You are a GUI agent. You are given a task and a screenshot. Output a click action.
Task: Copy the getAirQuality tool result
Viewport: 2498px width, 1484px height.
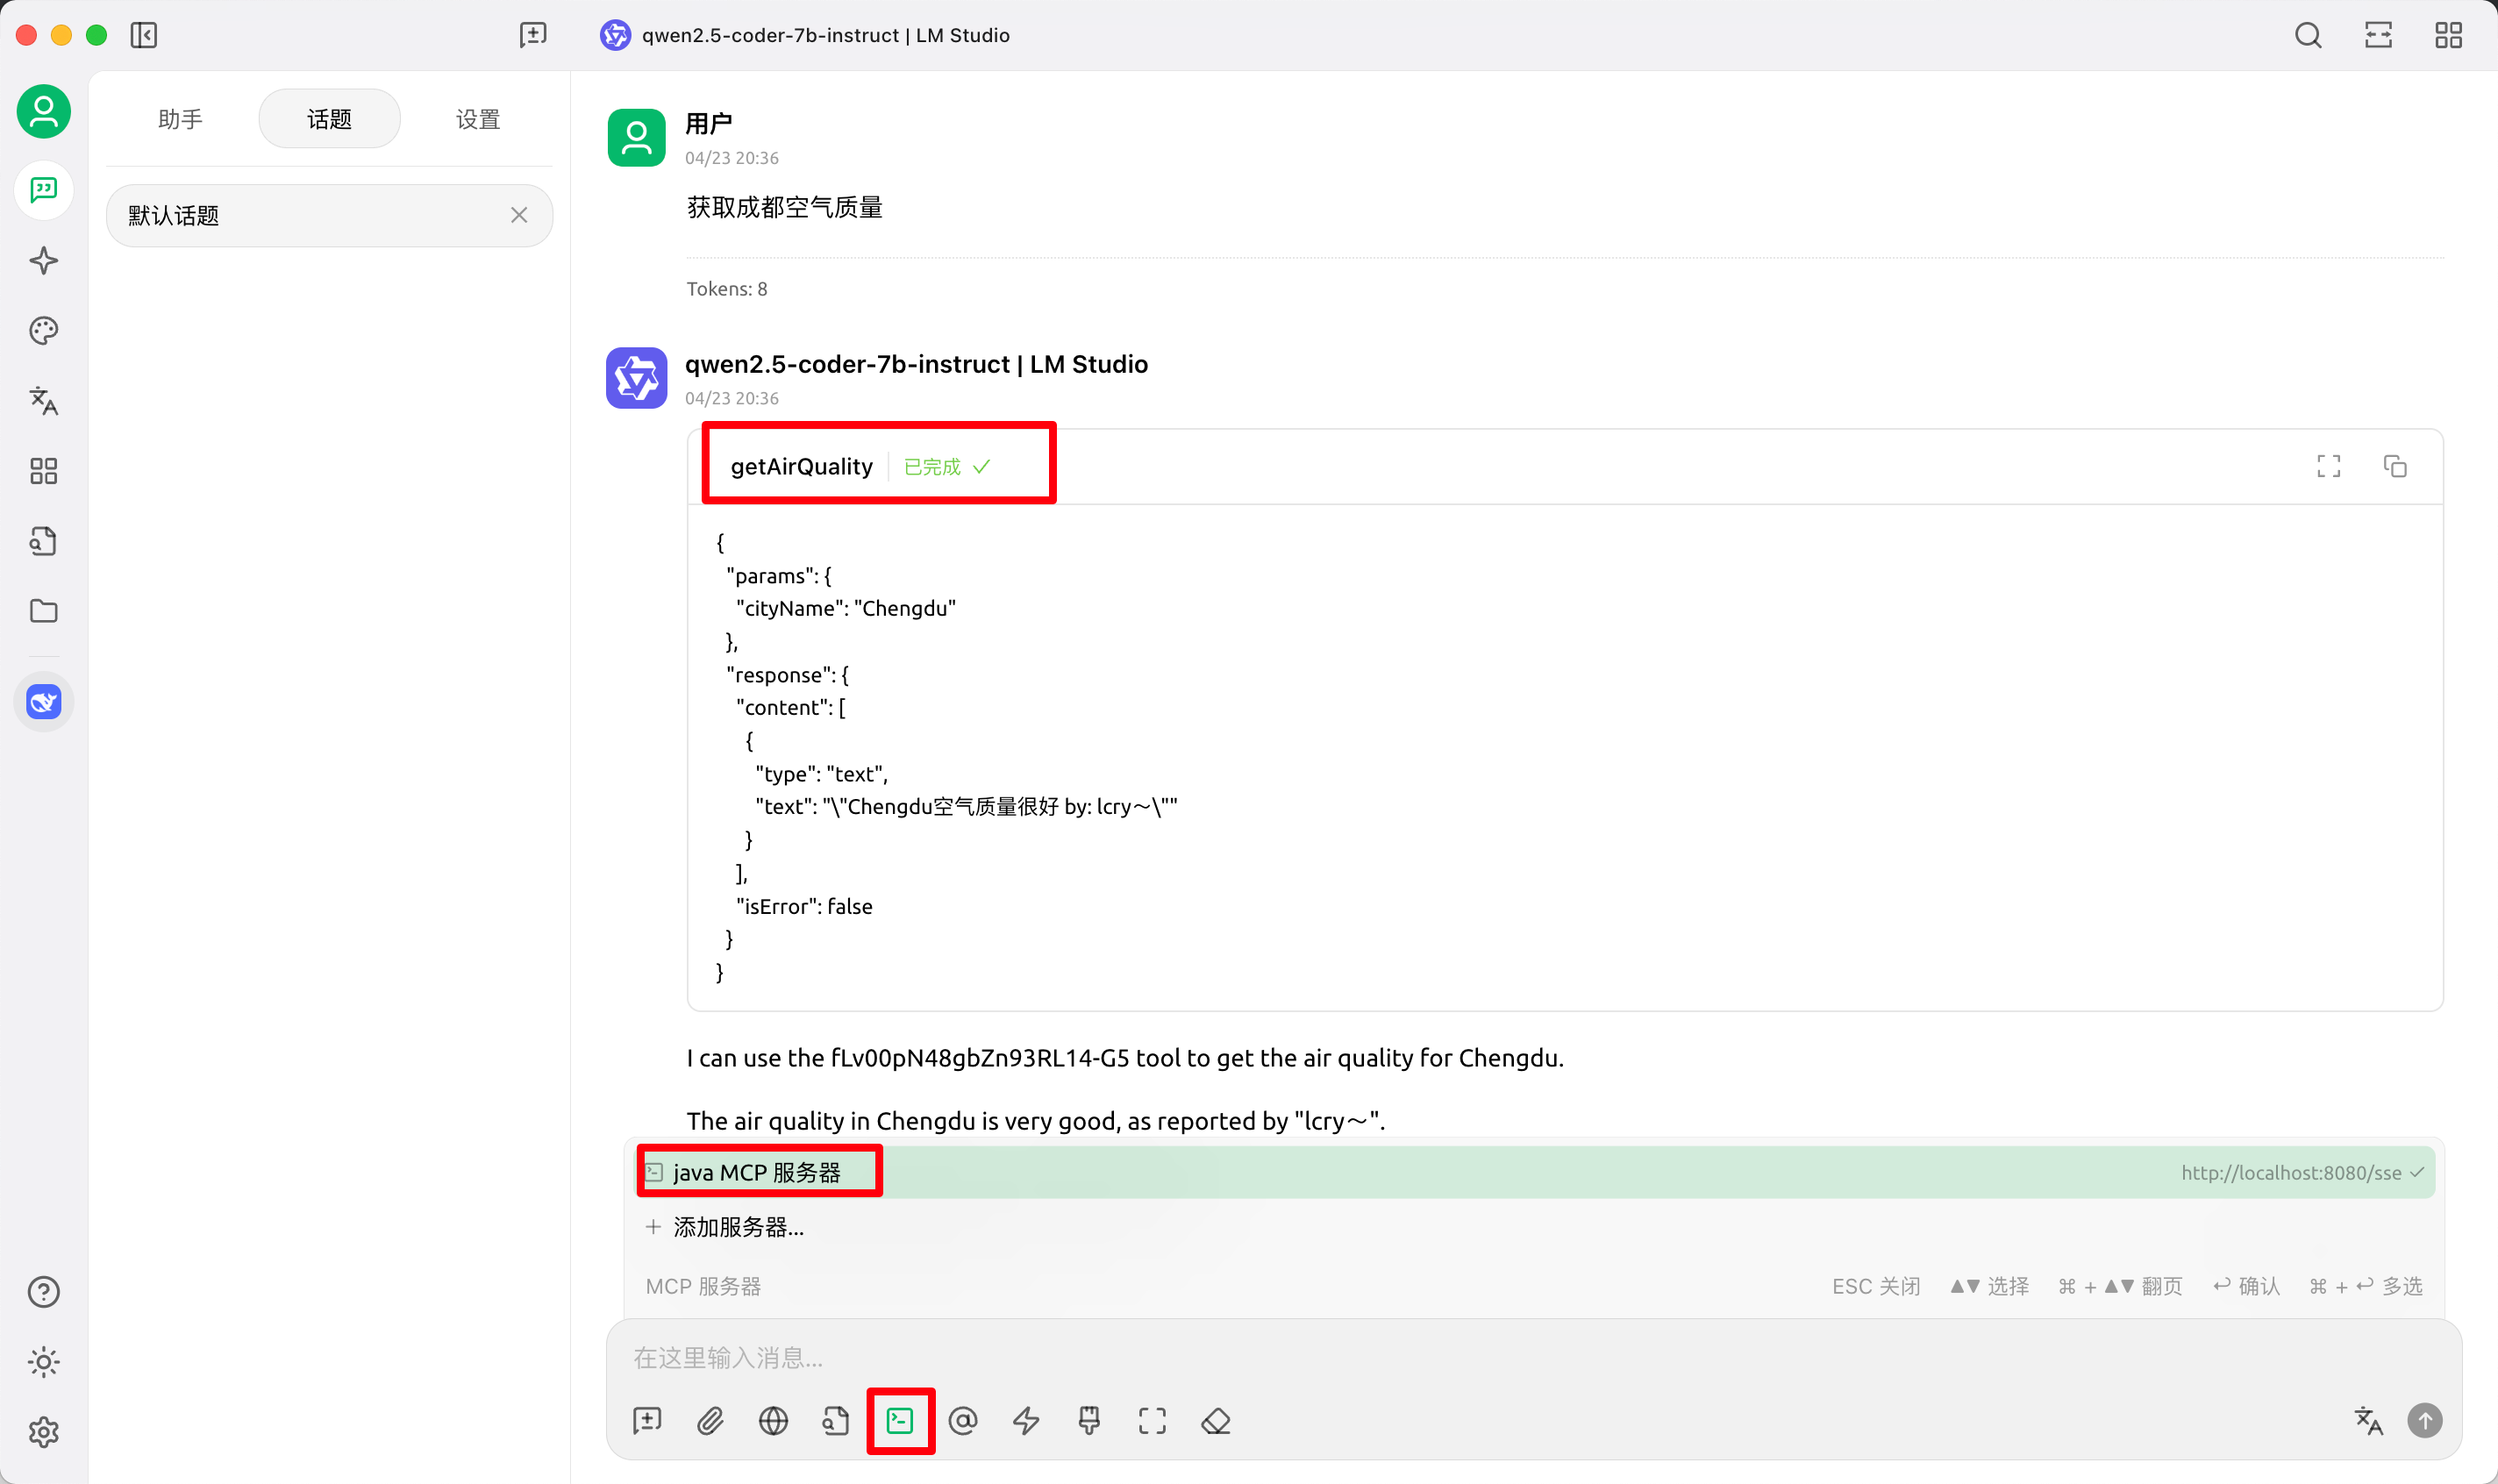tap(2396, 466)
